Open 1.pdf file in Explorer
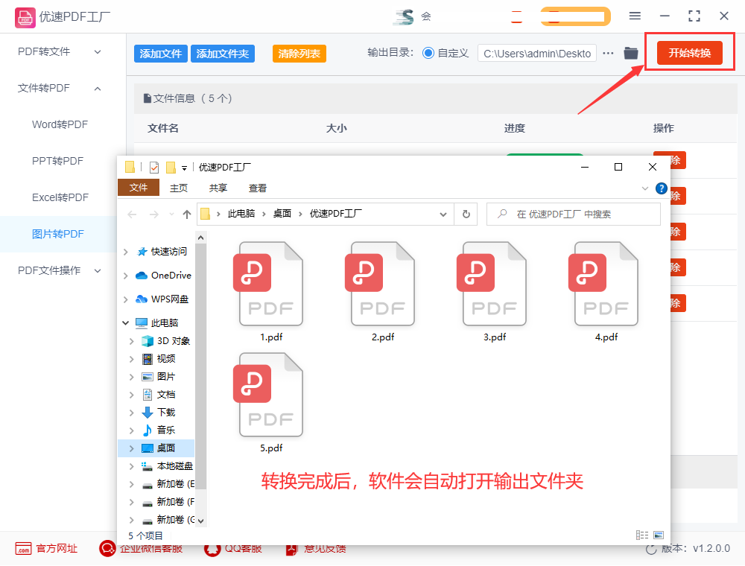Viewport: 745px width, 566px height. coord(271,290)
